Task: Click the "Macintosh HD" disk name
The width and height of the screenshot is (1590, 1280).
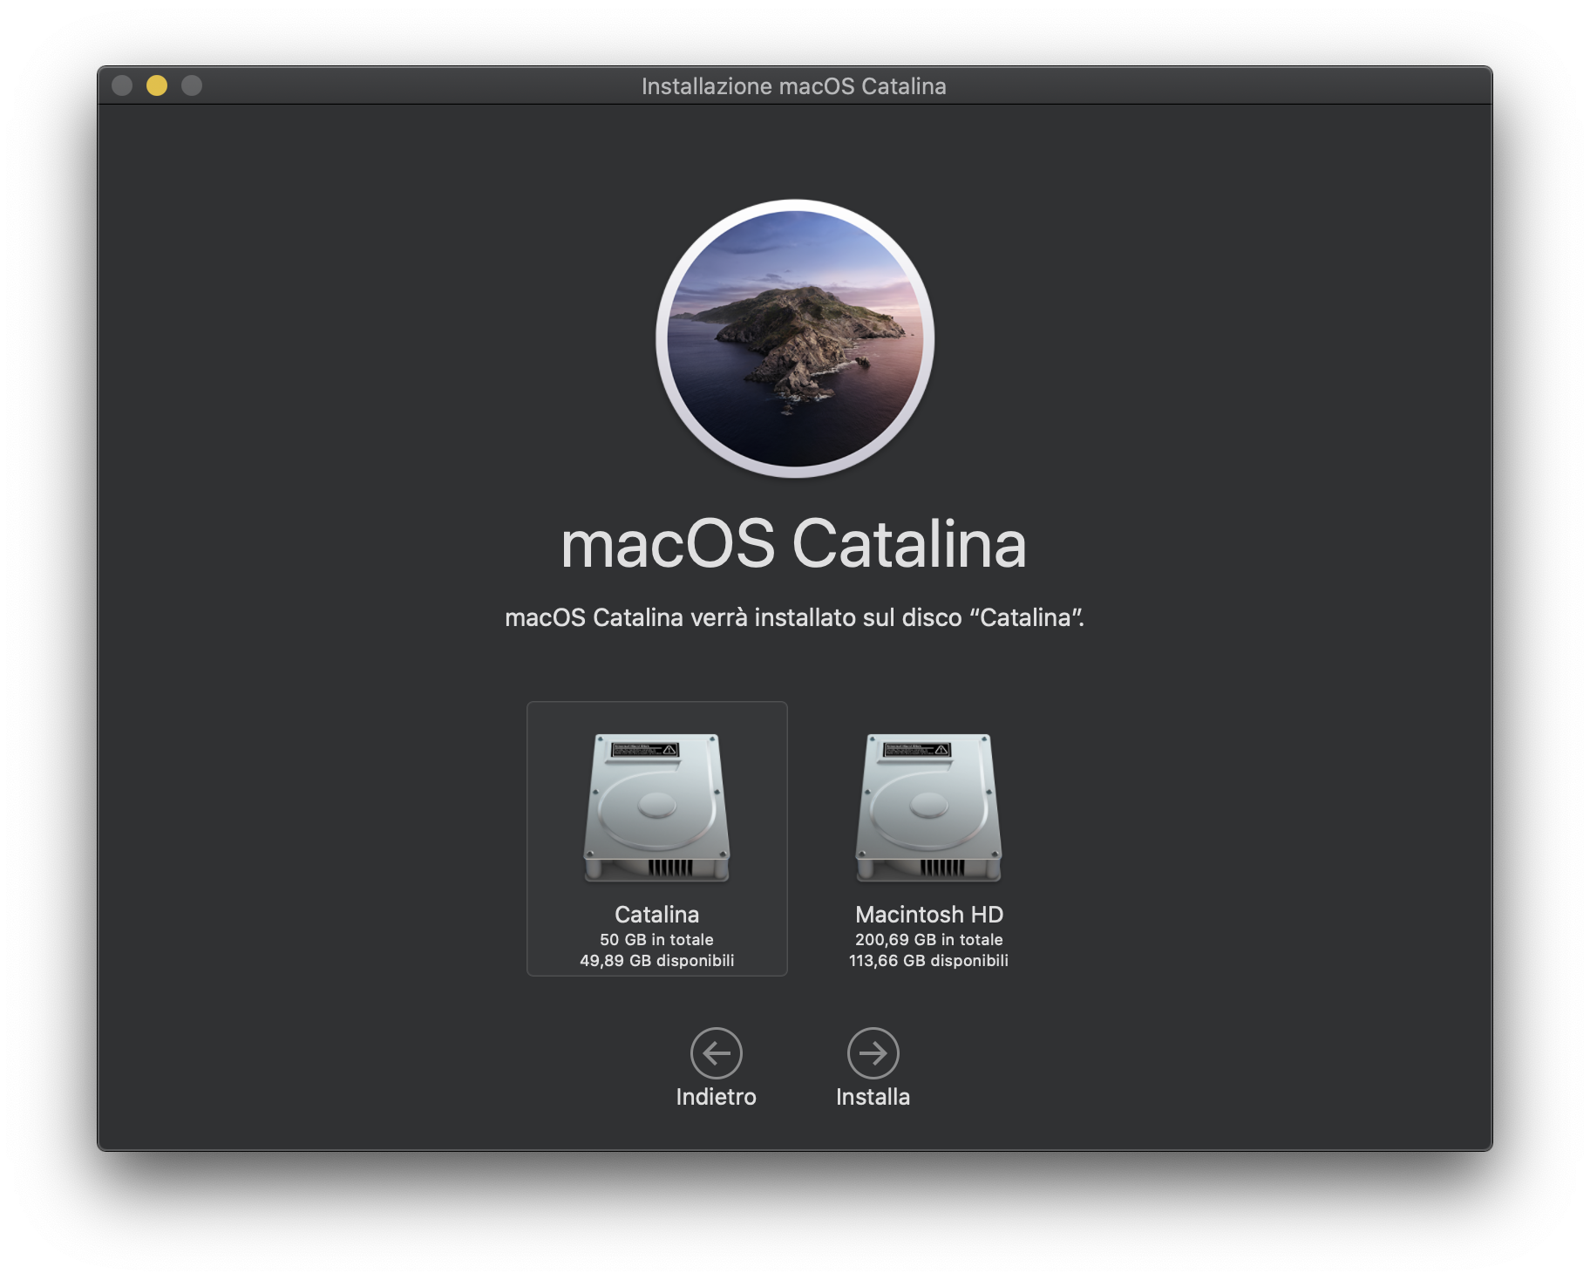Action: [x=929, y=915]
